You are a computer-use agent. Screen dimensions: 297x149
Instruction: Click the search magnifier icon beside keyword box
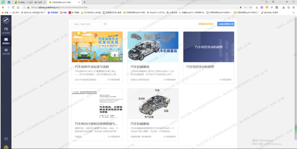click(x=105, y=24)
